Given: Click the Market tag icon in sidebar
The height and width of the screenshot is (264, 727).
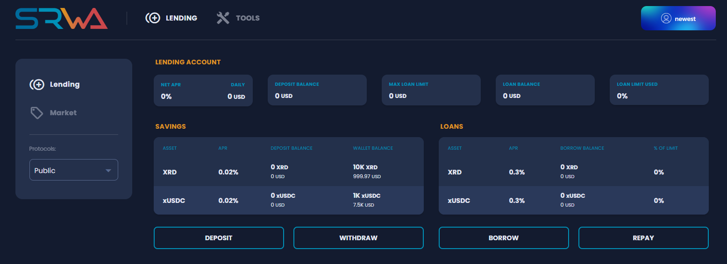Looking at the screenshot, I should tap(37, 113).
